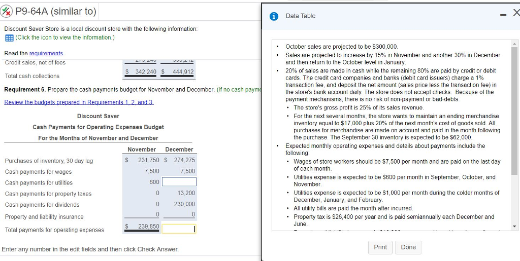
Task: Click 'October sales are projected to be $300,000' bullet
Action: click(x=342, y=47)
